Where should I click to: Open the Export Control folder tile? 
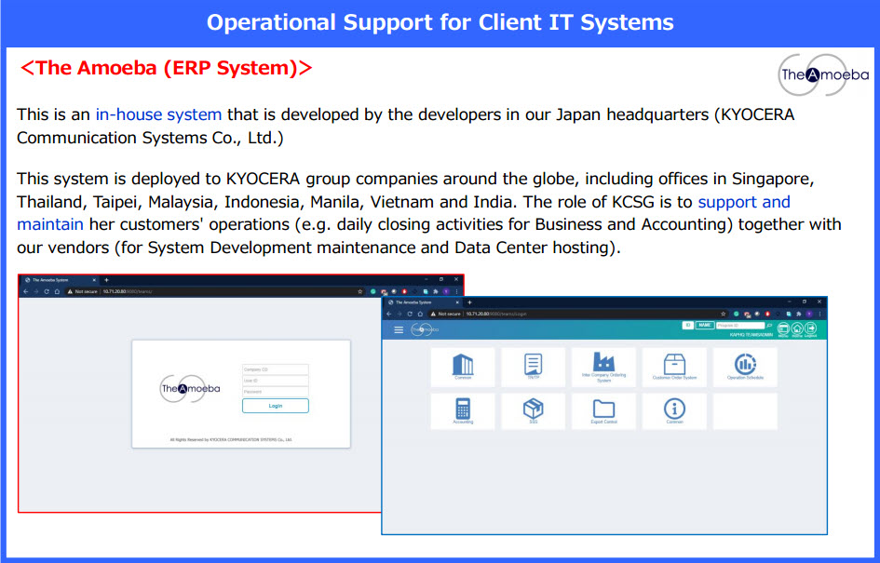(x=603, y=411)
